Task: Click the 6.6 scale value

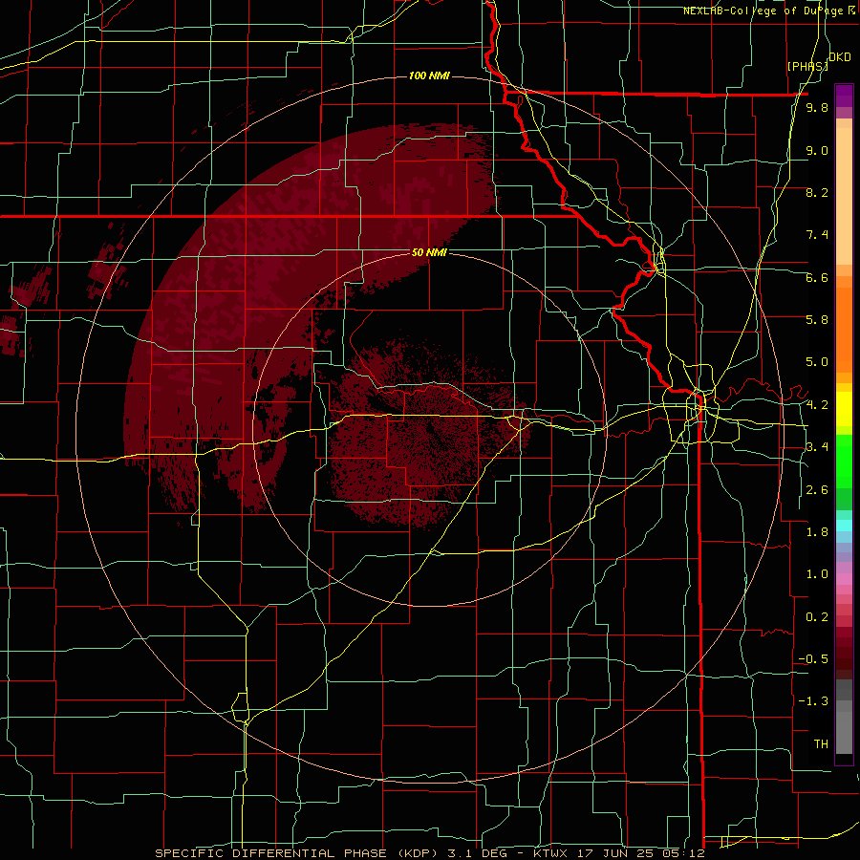Action: pos(817,277)
